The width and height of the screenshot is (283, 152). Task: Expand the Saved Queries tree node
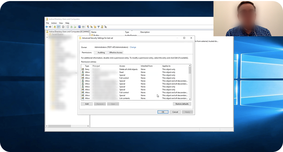click(x=47, y=34)
